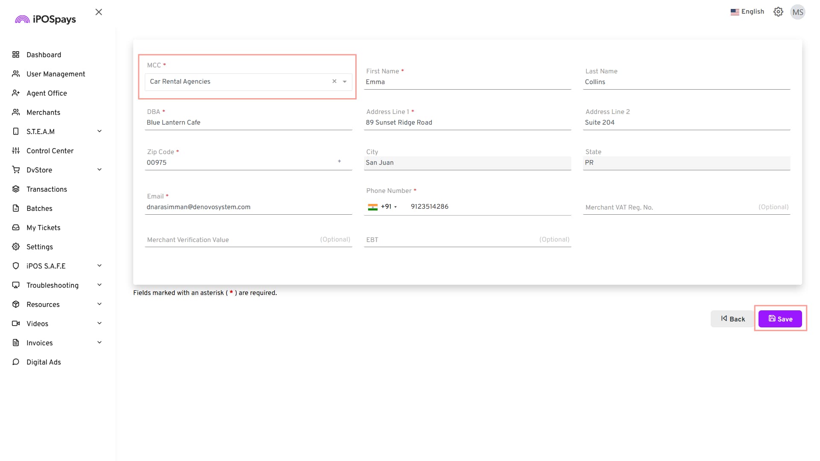This screenshot has height=461, width=820.
Task: Click the S.T.E.A.M device icon
Action: click(x=16, y=131)
